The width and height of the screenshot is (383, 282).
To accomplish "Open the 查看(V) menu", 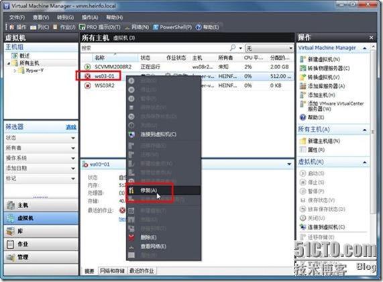I will pos(41,17).
